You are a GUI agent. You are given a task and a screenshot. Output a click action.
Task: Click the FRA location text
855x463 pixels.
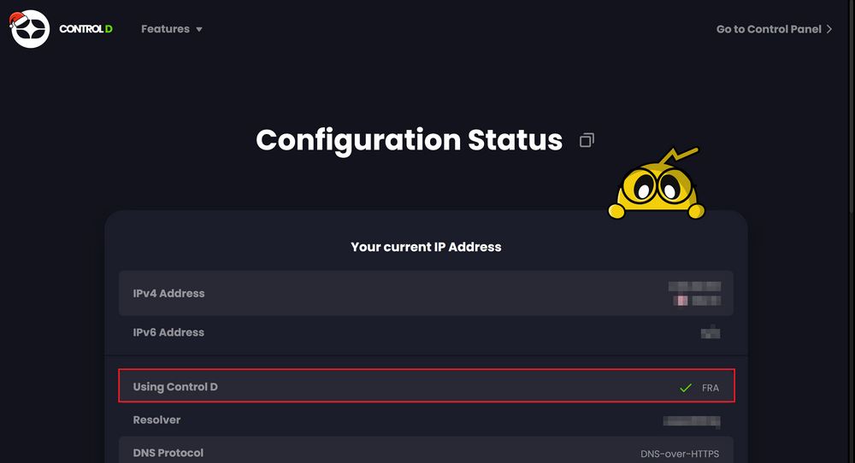pyautogui.click(x=711, y=388)
